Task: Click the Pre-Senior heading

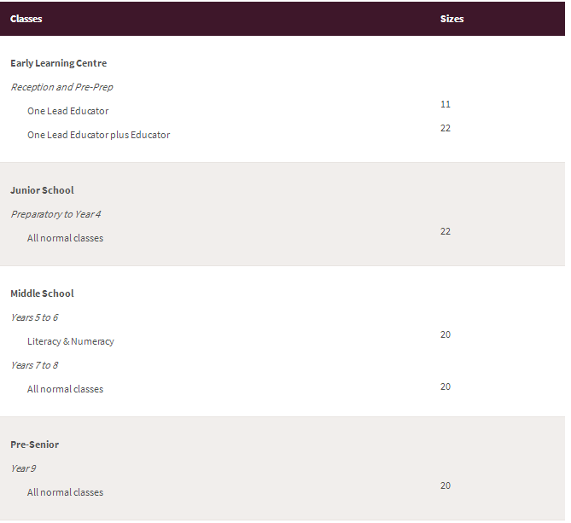Action: [35, 445]
